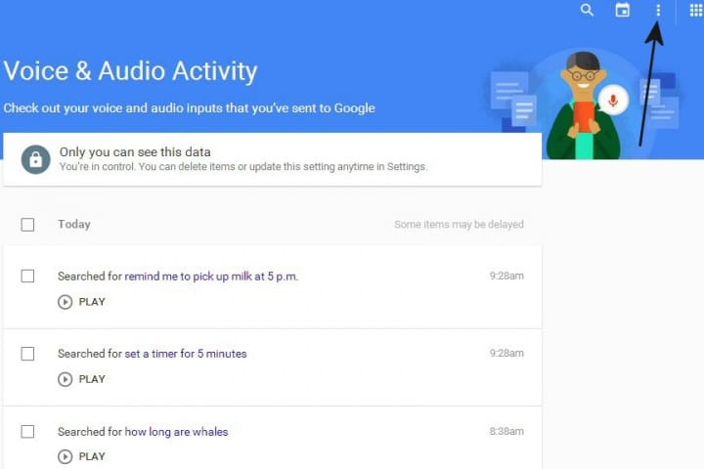Click the "Only you can see this data" card
The width and height of the screenshot is (704, 469).
click(x=272, y=159)
